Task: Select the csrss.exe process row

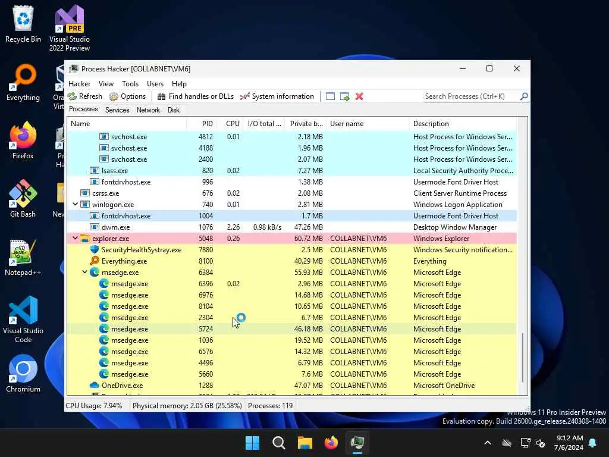Action: 292,193
